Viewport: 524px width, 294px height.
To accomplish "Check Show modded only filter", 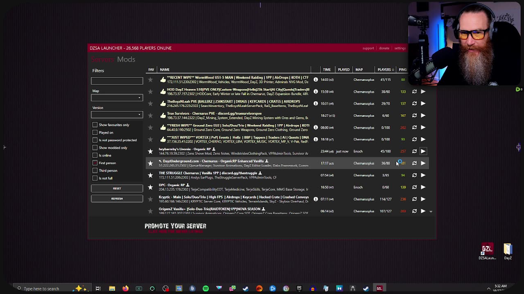I will [95, 148].
